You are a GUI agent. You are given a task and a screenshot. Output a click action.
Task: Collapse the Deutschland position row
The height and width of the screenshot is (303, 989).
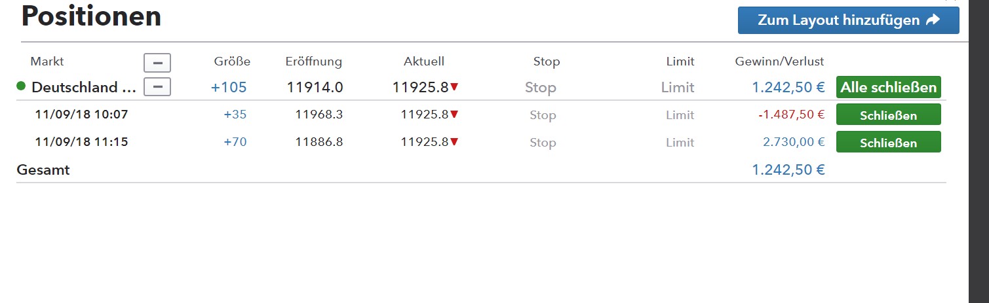pyautogui.click(x=157, y=86)
